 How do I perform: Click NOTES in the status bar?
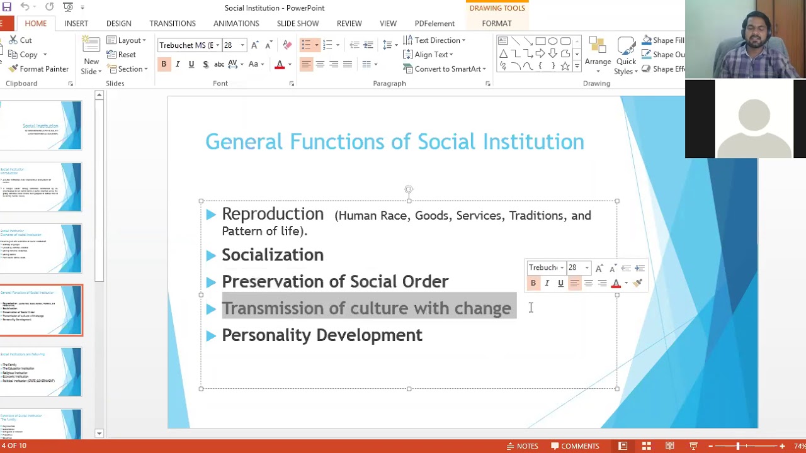(522, 446)
